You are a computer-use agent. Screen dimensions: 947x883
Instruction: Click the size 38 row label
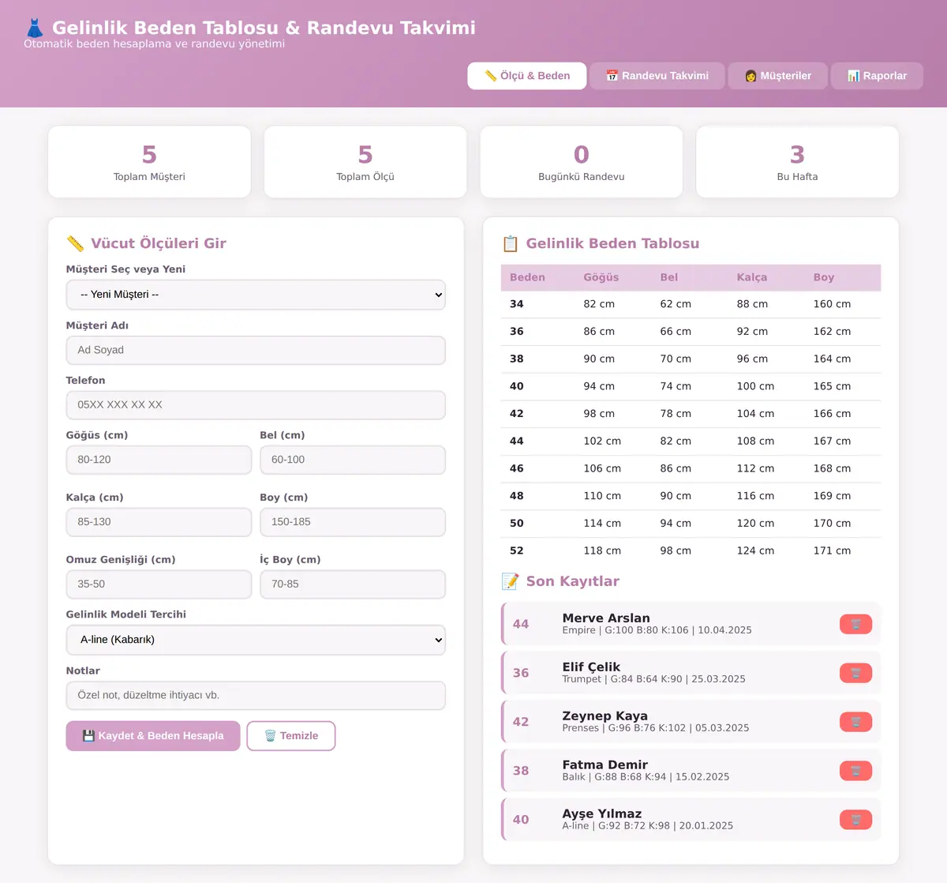coord(517,359)
